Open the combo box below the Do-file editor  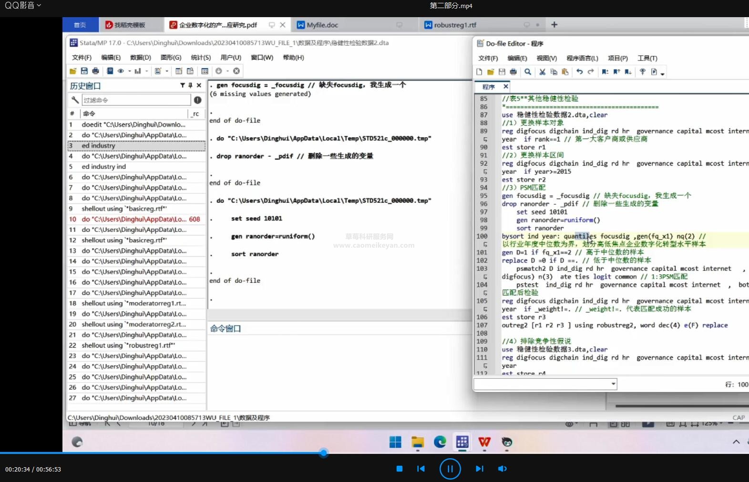tap(545, 384)
